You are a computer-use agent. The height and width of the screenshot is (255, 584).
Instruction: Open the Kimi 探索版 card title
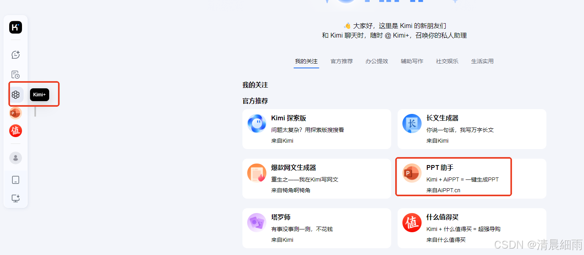click(x=289, y=118)
